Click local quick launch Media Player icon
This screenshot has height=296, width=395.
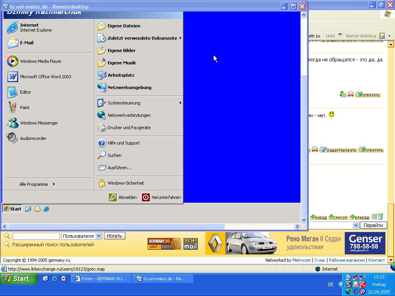[64, 279]
